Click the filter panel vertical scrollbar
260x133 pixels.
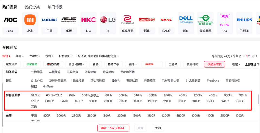(258, 99)
